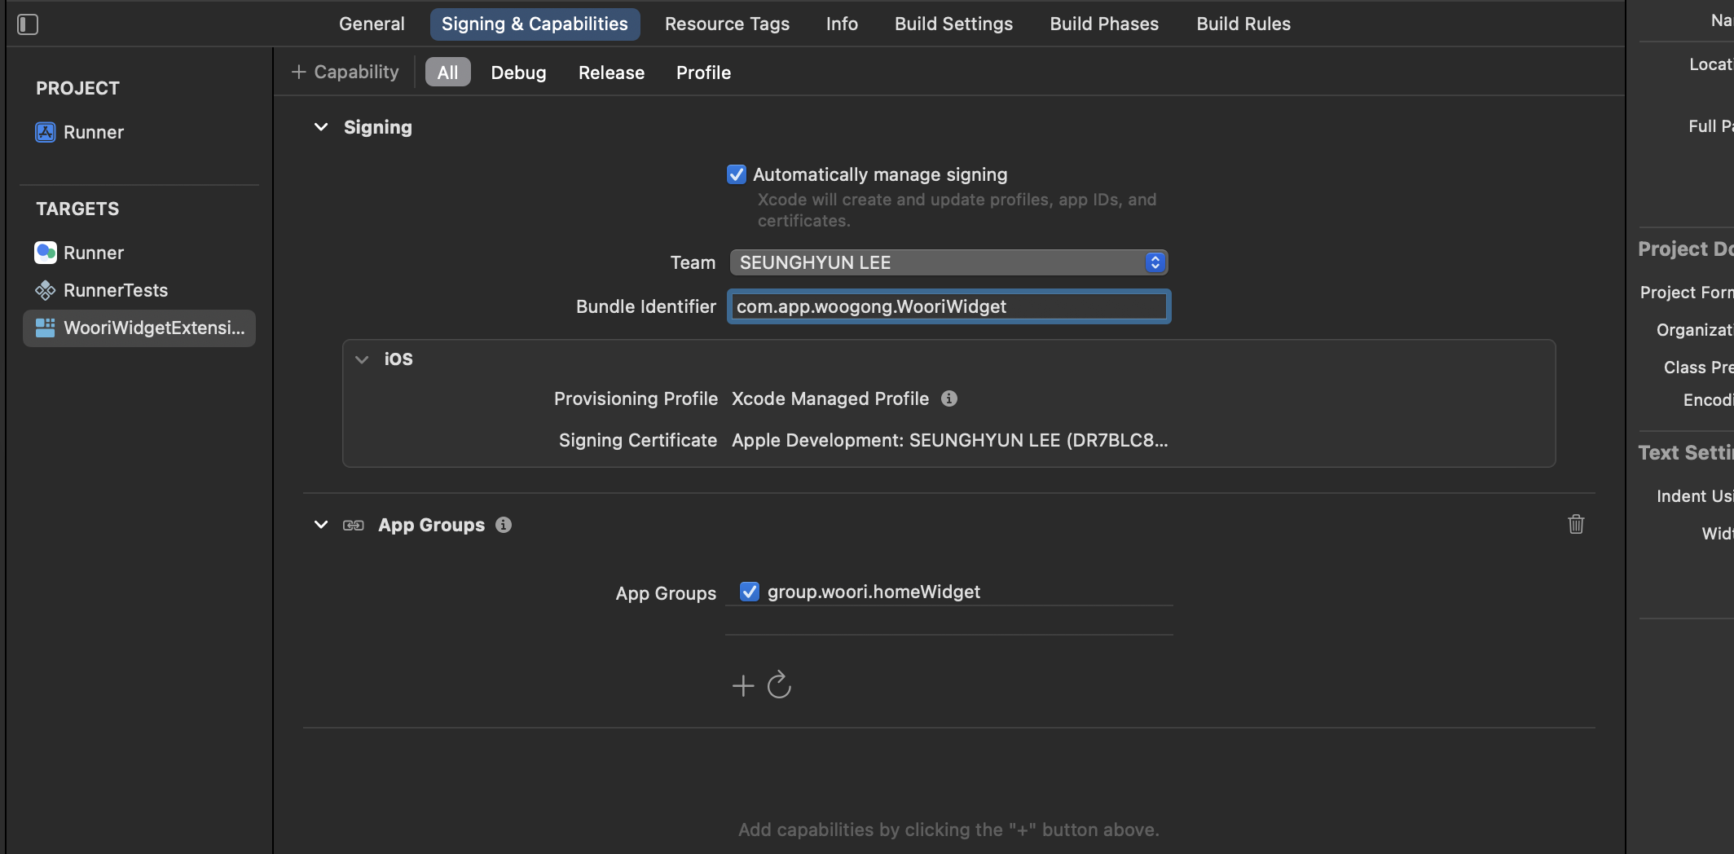The image size is (1734, 854).
Task: Refresh the app groups list
Action: pyautogui.click(x=779, y=685)
